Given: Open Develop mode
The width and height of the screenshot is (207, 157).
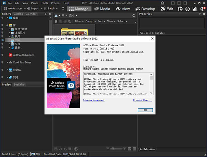Looking at the screenshot, I should (145, 9).
